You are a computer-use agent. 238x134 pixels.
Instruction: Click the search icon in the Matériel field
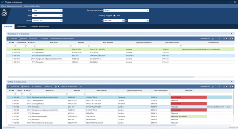[x=61, y=21]
